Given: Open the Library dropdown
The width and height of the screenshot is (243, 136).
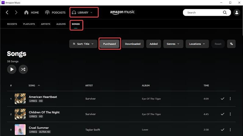Looking at the screenshot, I should (82, 12).
